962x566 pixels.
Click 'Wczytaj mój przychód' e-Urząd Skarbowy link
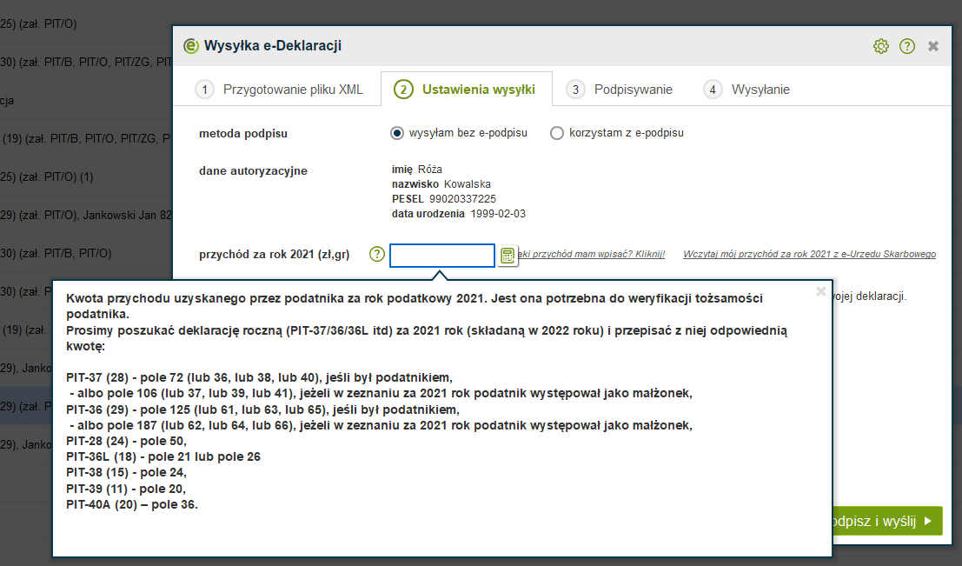coord(809,255)
